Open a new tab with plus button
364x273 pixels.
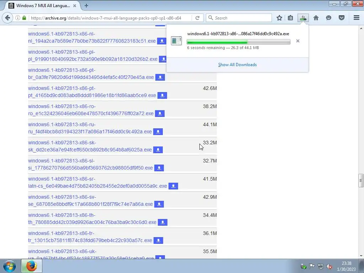(86, 6)
